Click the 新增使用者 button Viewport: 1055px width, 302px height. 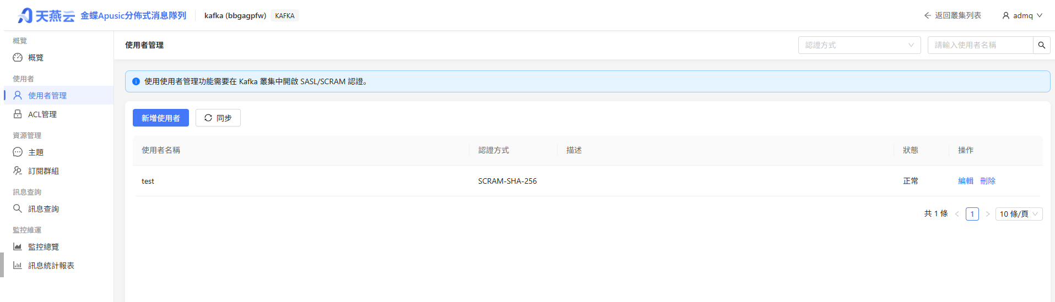(x=161, y=118)
